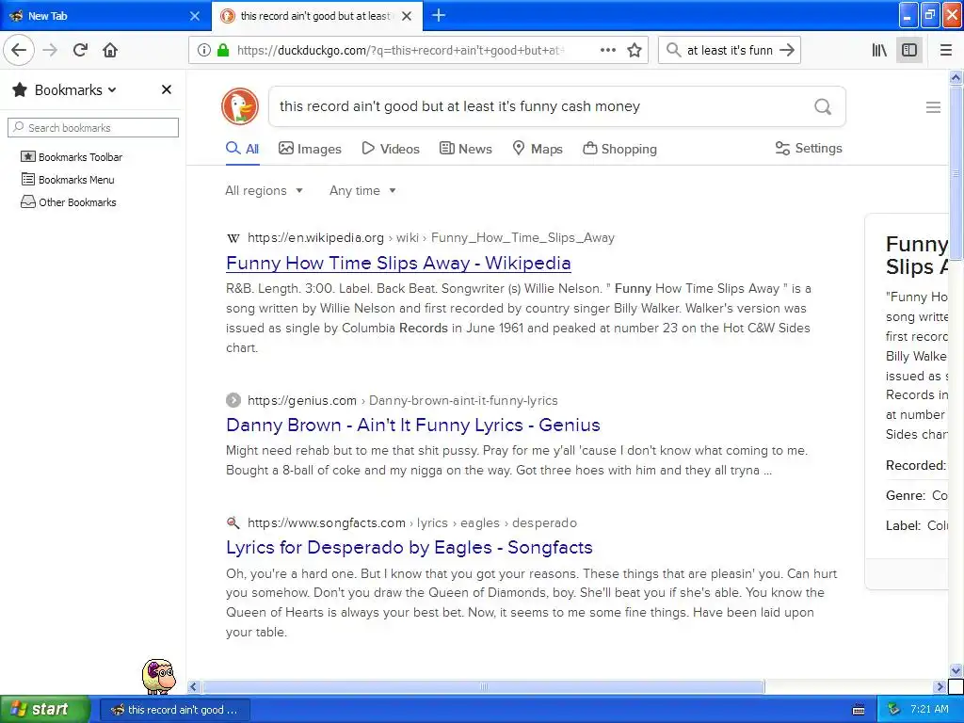The height and width of the screenshot is (723, 964).
Task: Switch to Shopping results
Action: [x=619, y=149]
